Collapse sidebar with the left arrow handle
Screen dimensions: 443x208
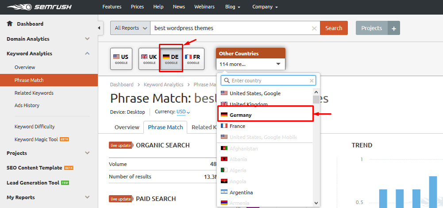coord(99,28)
